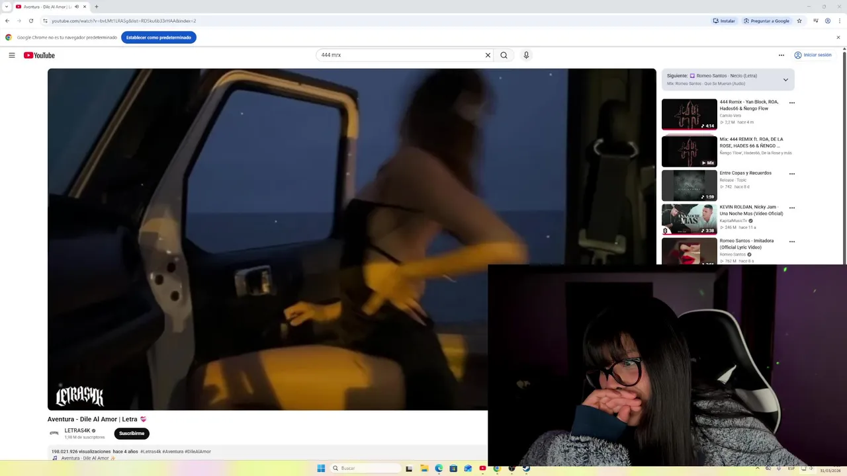Screen dimensions: 847x476
Task: Open Windows Start menu
Action: 321,469
